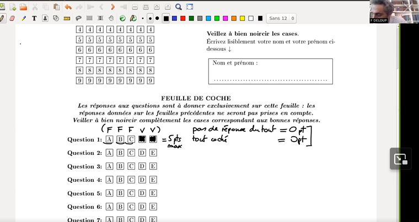
Task: Select the Insert Image tool
Action: point(45,18)
